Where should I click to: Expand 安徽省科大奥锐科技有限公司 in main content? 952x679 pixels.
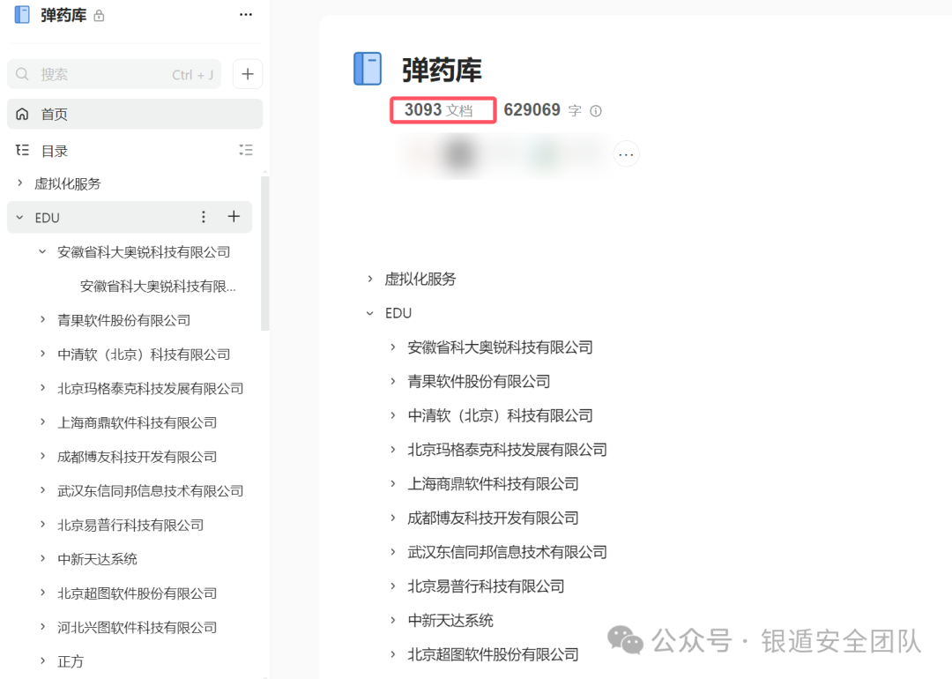tap(393, 347)
